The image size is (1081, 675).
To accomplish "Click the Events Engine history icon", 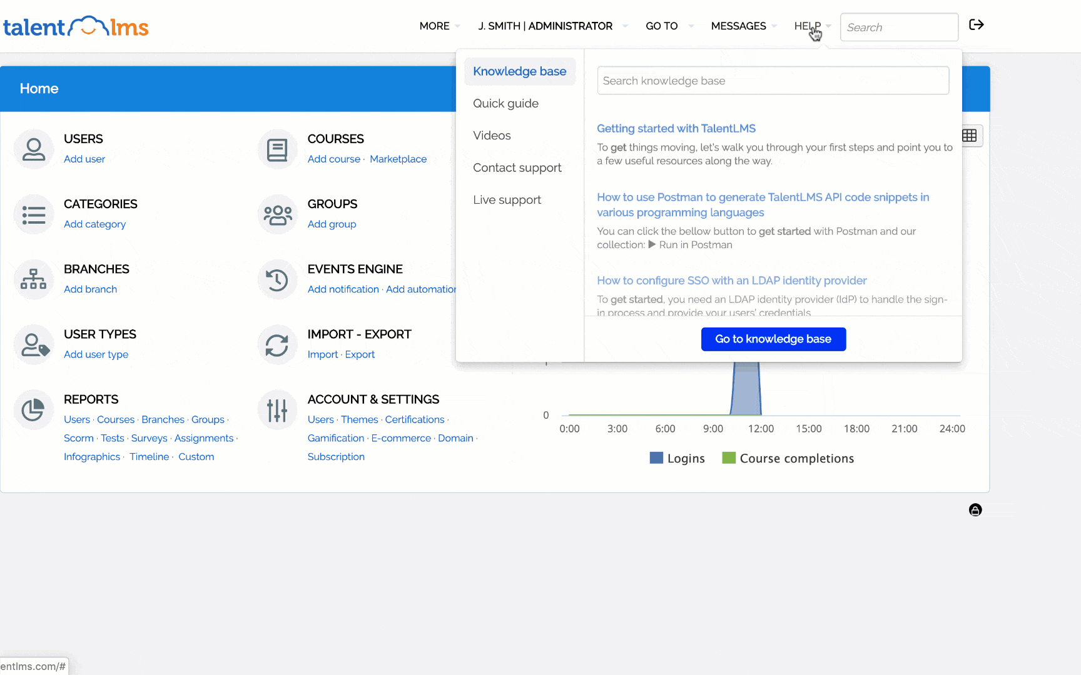I will click(277, 279).
